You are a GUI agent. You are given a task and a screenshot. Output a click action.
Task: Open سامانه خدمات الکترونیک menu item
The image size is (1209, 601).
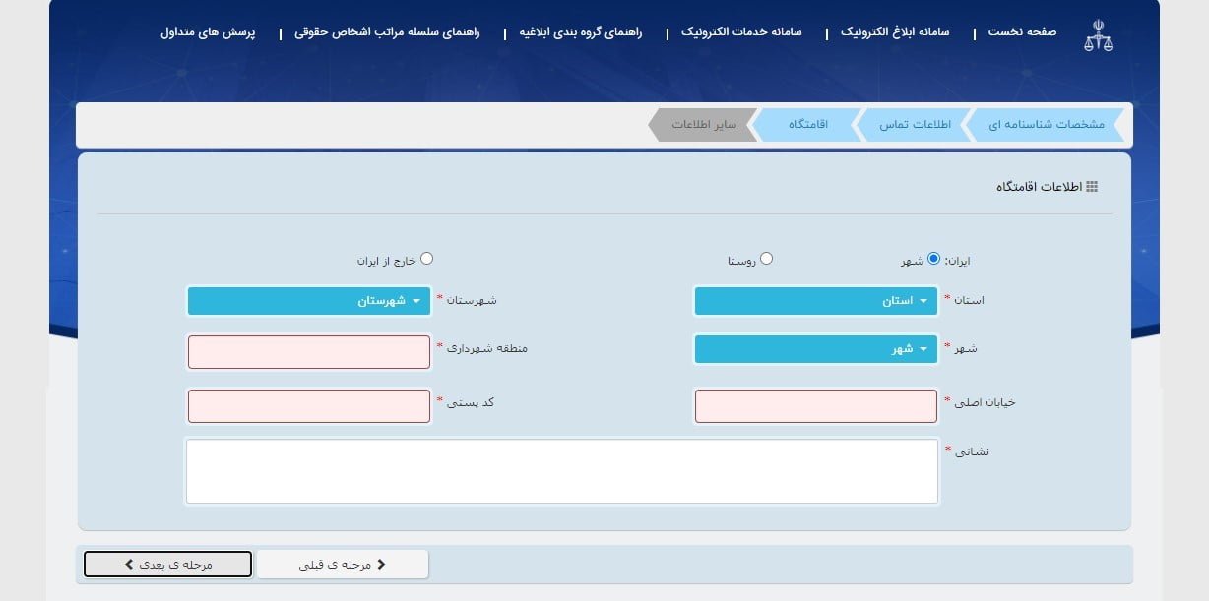pyautogui.click(x=742, y=32)
